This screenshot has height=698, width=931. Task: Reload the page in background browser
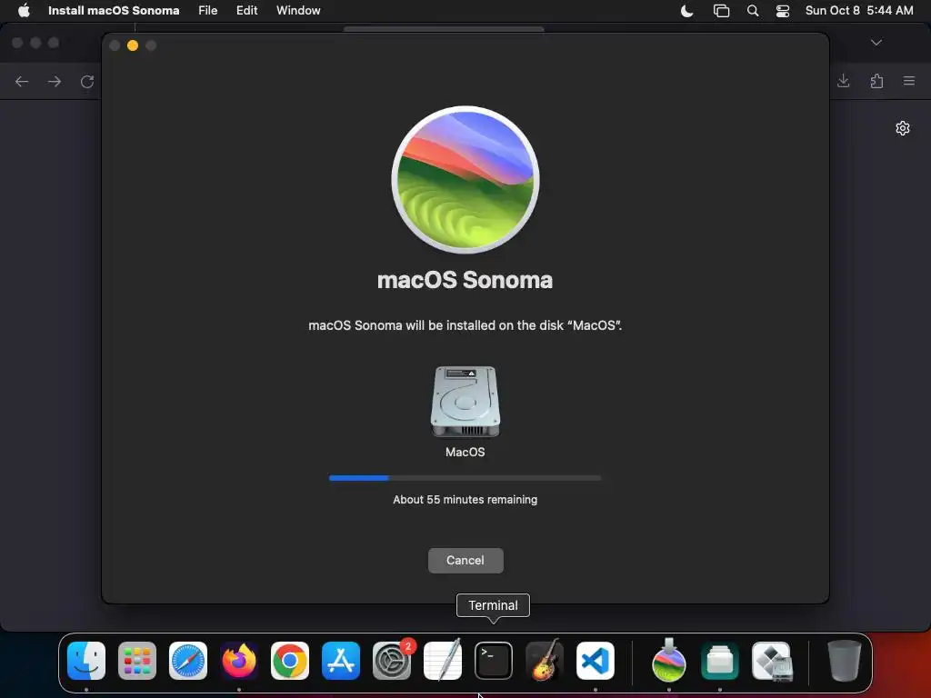coord(87,81)
